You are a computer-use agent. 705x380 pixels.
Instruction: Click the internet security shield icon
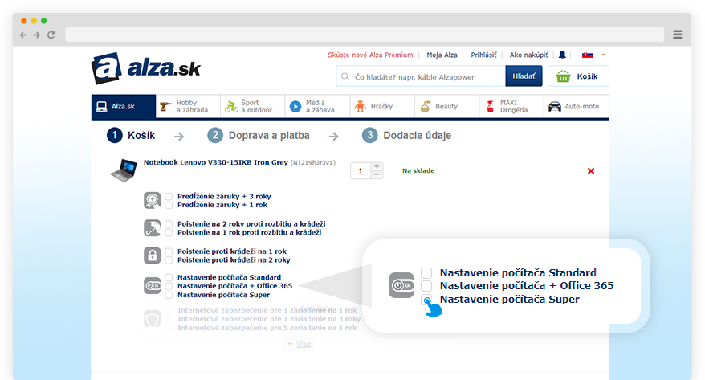click(152, 319)
